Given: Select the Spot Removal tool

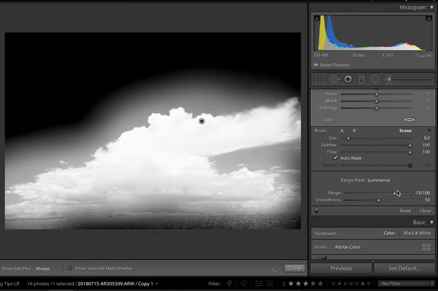Looking at the screenshot, I should coord(334,79).
